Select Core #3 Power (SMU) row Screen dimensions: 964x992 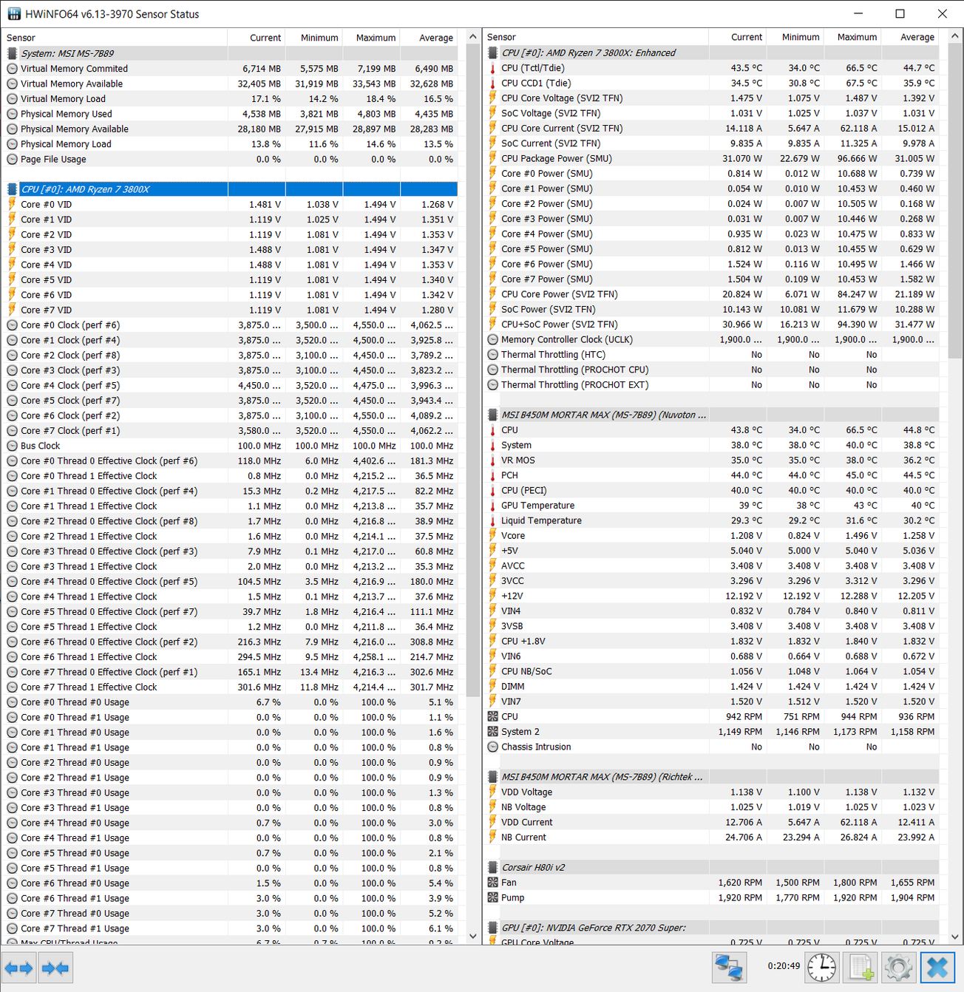point(713,219)
